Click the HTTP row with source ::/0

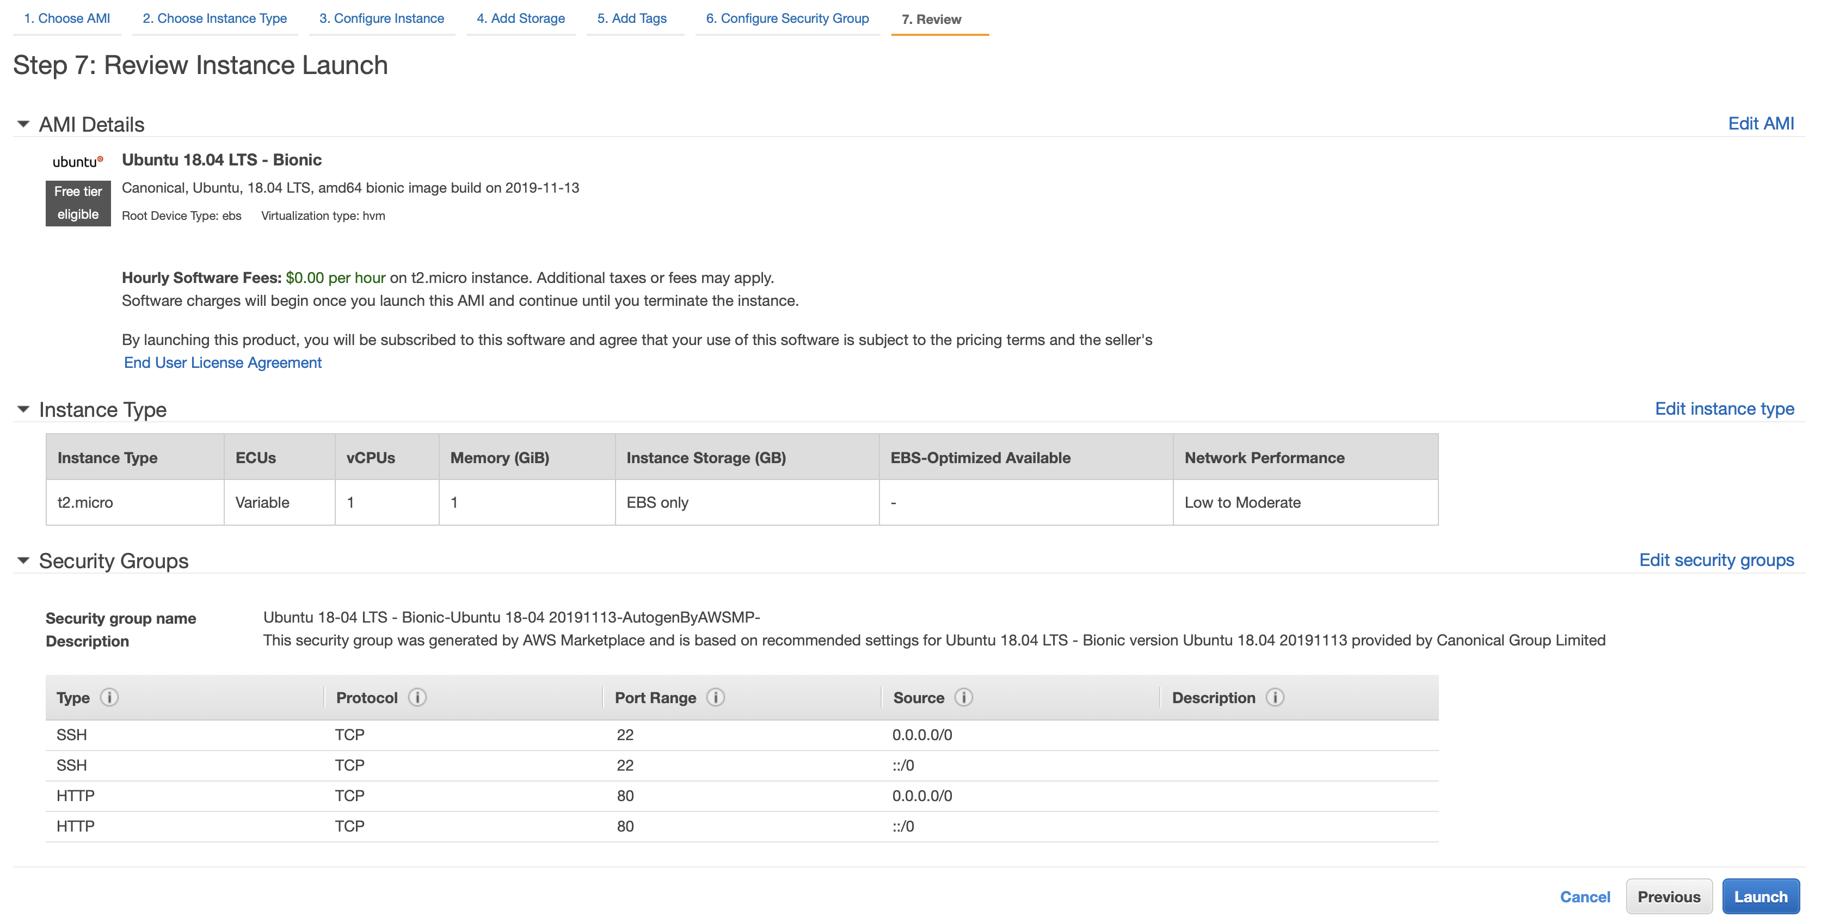tap(742, 826)
